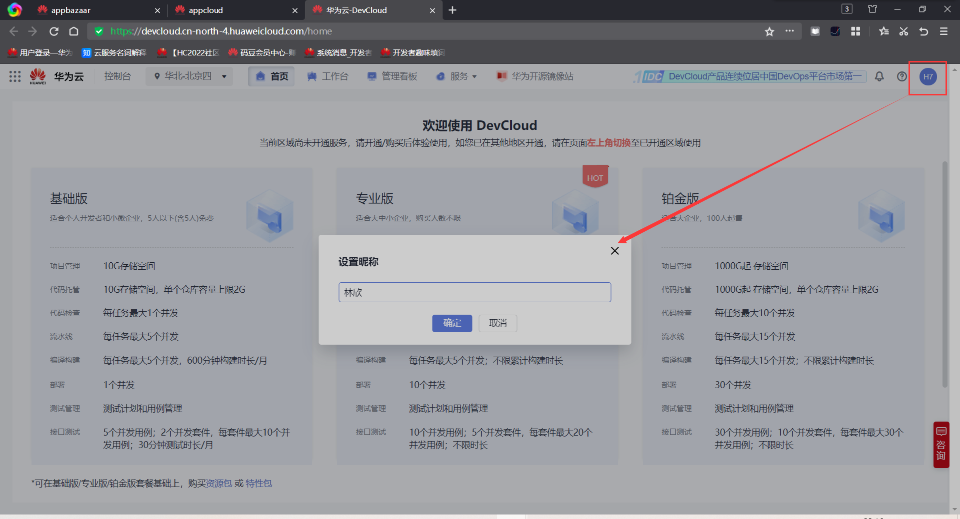Open the help question mark icon
The height and width of the screenshot is (519, 960).
pyautogui.click(x=901, y=76)
